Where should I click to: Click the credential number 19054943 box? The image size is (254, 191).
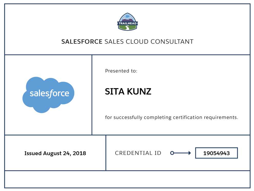point(216,153)
